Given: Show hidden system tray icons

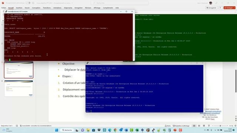Looking at the screenshot, I should tap(205, 130).
